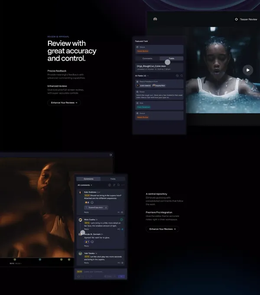Switch to Fields tab in the comments panel
Screen dimensions: 260x295
[x=113, y=179]
